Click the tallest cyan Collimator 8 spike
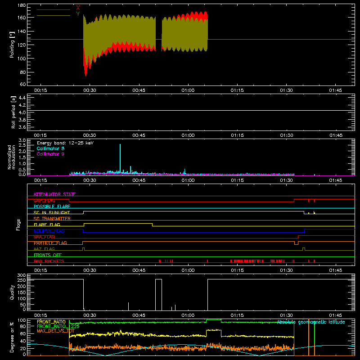This screenshot has height=360, width=360. [120, 158]
